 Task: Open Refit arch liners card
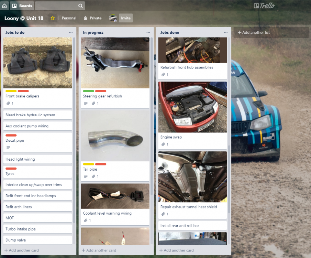[x=37, y=207]
